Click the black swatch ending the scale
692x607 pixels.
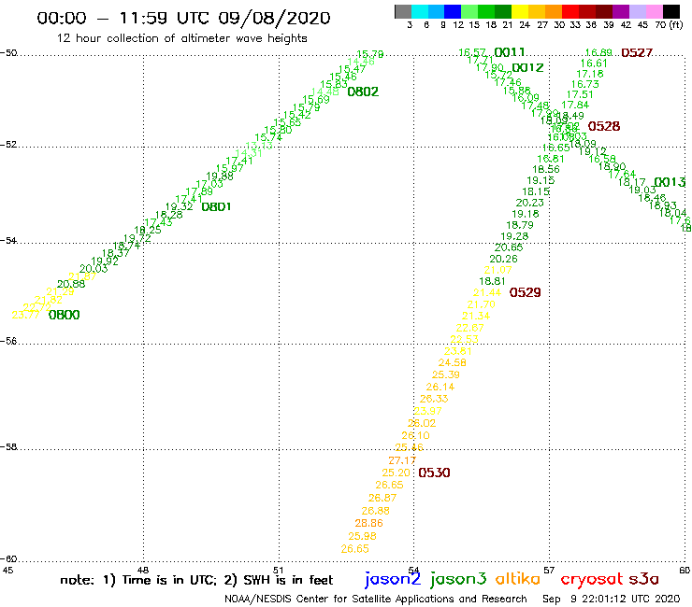tap(671, 11)
